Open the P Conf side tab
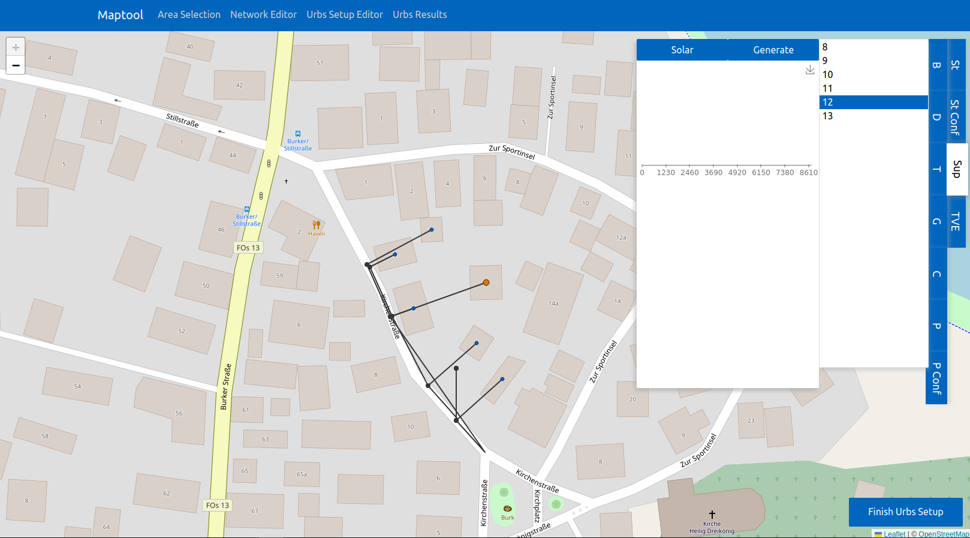Screen dimensions: 970x538 click(936, 378)
